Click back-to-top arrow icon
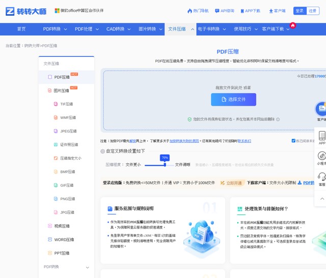This screenshot has height=278, width=326. click(x=322, y=199)
